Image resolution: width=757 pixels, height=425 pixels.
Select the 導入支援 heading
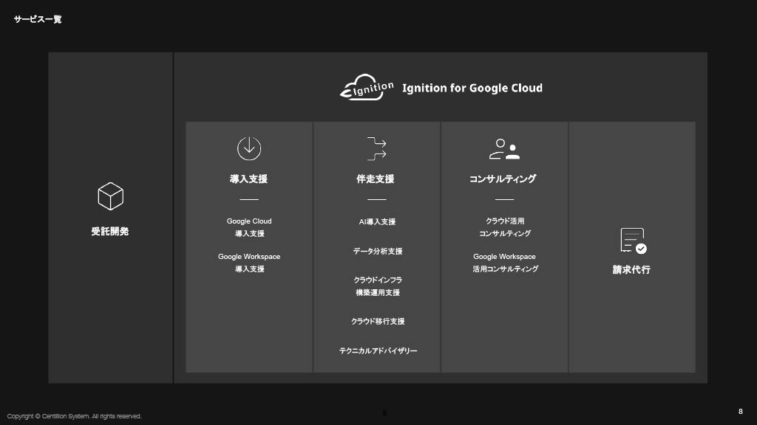click(249, 179)
